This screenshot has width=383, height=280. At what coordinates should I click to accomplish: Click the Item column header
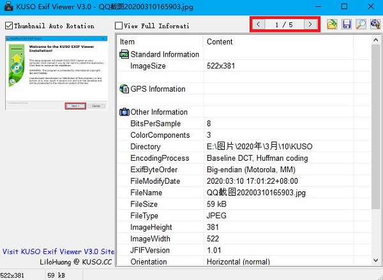[160, 41]
